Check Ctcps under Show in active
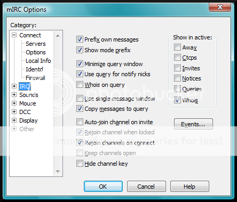Viewport: 237px width, 202px height. coord(177,58)
